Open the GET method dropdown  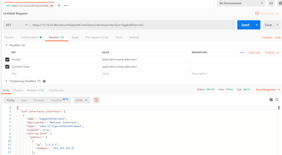[17, 25]
